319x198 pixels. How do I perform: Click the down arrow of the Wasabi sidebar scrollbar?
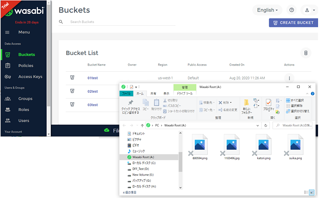click(48, 134)
